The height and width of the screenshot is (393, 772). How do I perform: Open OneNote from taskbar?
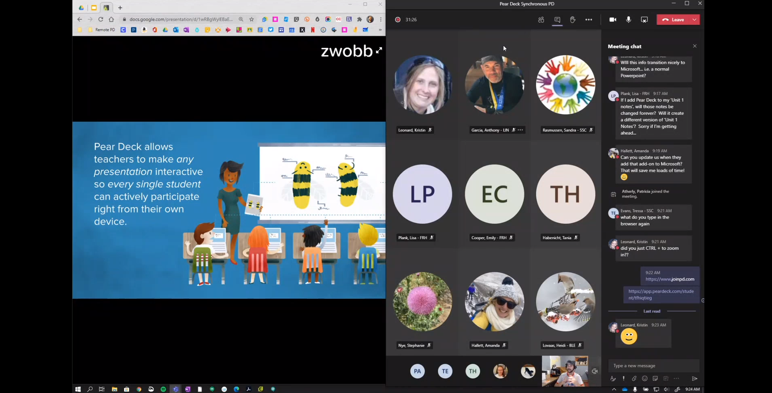[188, 389]
